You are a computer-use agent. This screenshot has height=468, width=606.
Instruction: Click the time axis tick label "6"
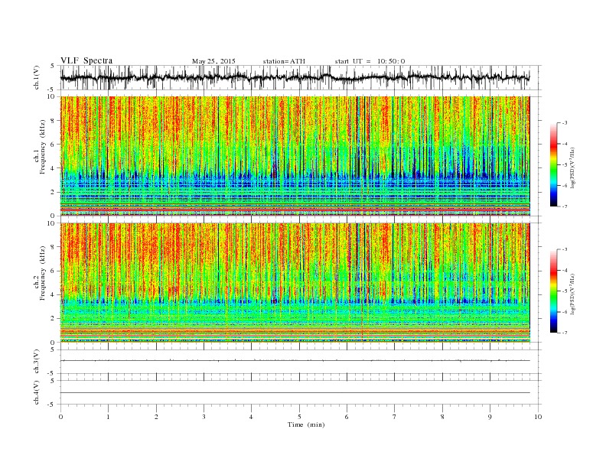coord(347,417)
